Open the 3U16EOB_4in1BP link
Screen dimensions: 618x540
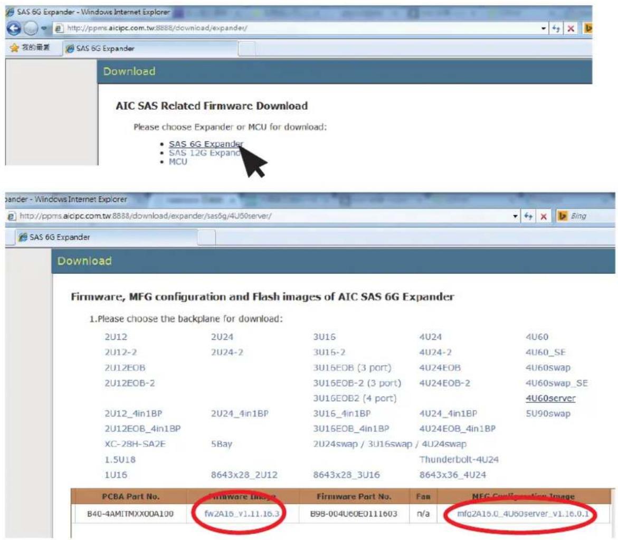coord(351,429)
